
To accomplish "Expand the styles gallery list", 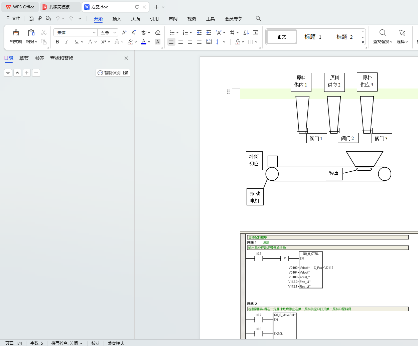I will pos(363,42).
